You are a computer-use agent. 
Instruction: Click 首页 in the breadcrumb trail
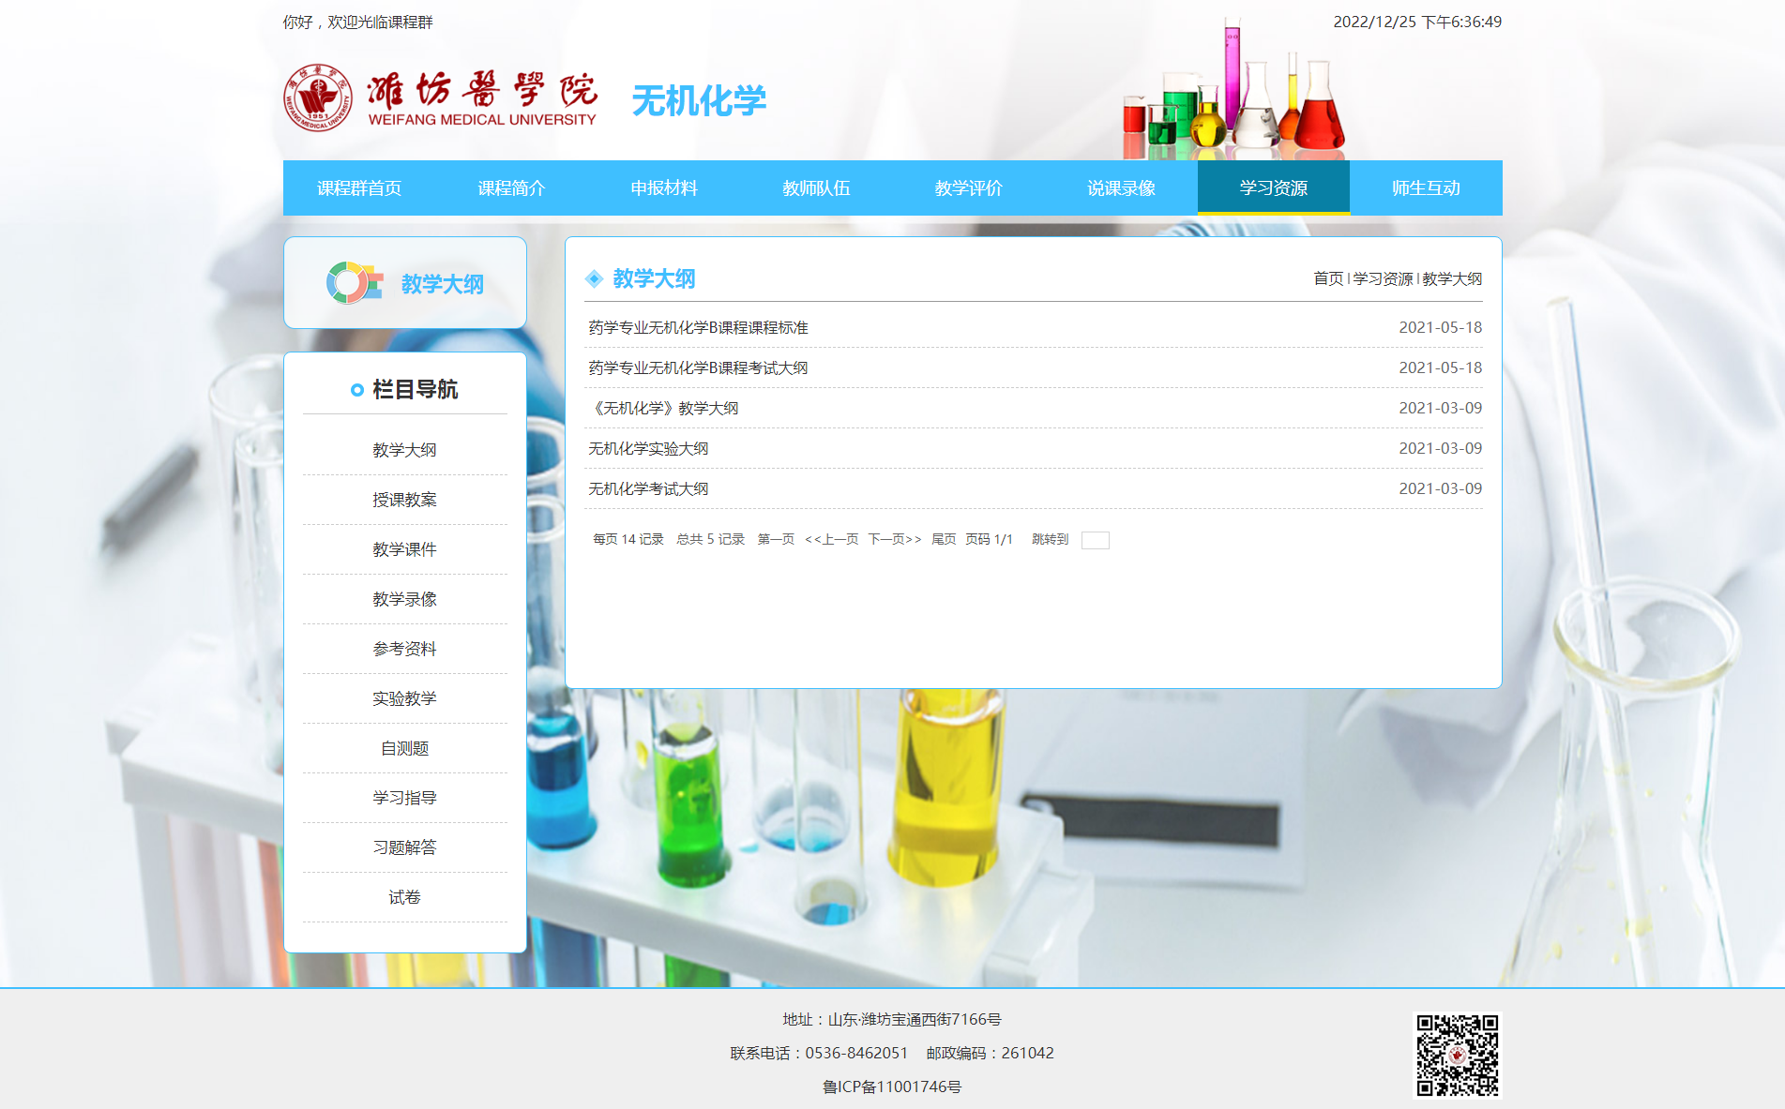click(1327, 278)
